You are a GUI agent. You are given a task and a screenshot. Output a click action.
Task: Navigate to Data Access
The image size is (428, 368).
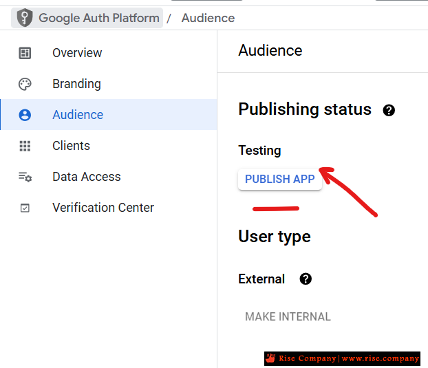(109, 177)
